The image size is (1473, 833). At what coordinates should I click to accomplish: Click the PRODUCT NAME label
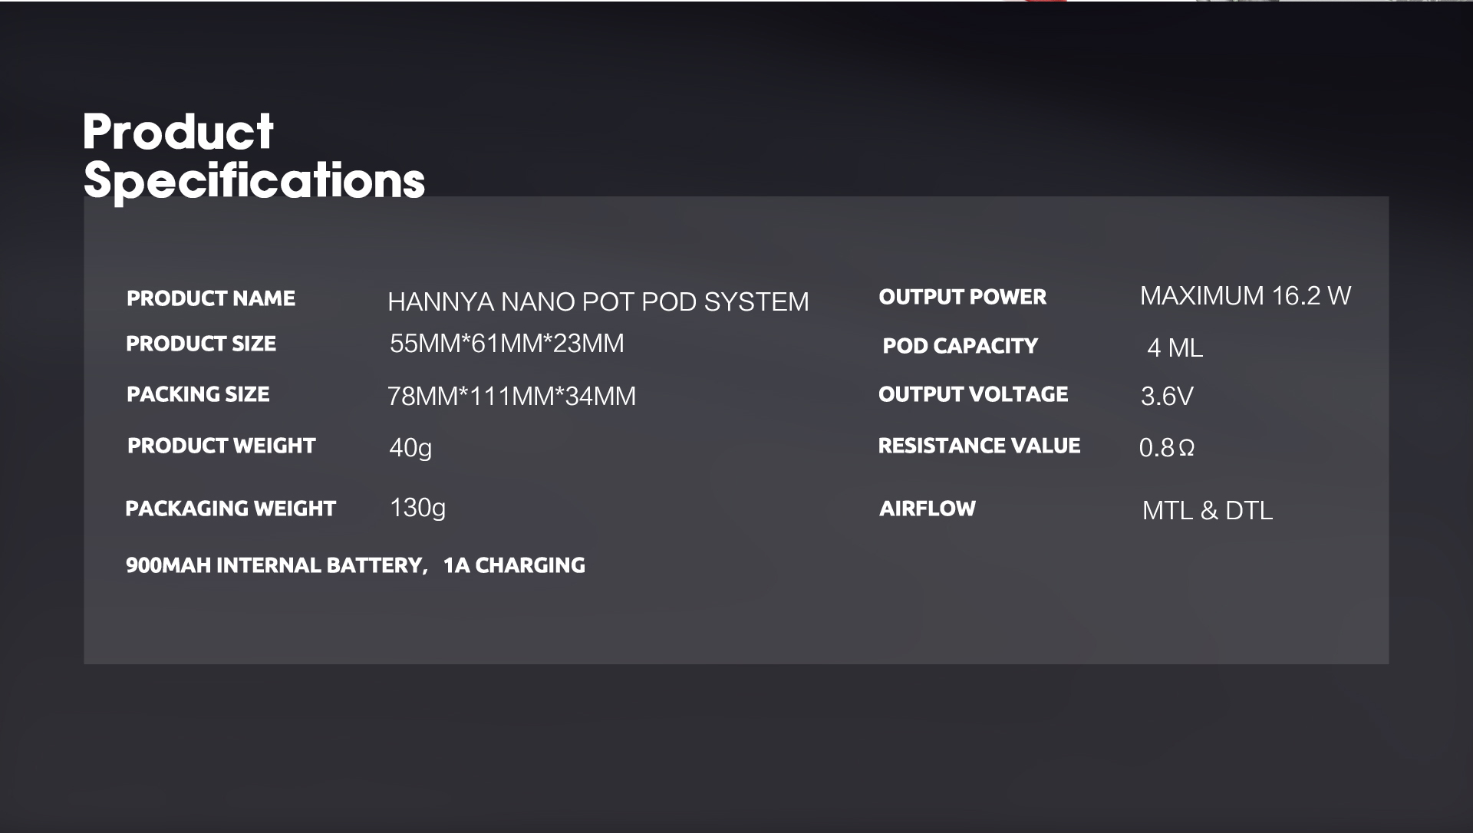click(x=211, y=298)
